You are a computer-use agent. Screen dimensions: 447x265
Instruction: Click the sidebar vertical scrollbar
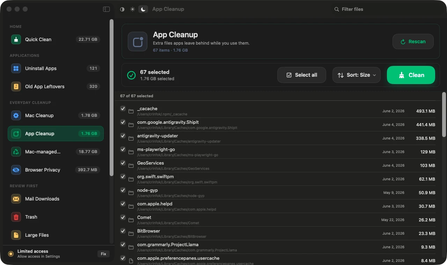pyautogui.click(x=111, y=98)
